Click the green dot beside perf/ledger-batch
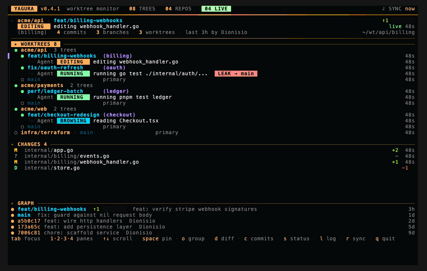The width and height of the screenshot is (427, 271). pyautogui.click(x=22, y=92)
